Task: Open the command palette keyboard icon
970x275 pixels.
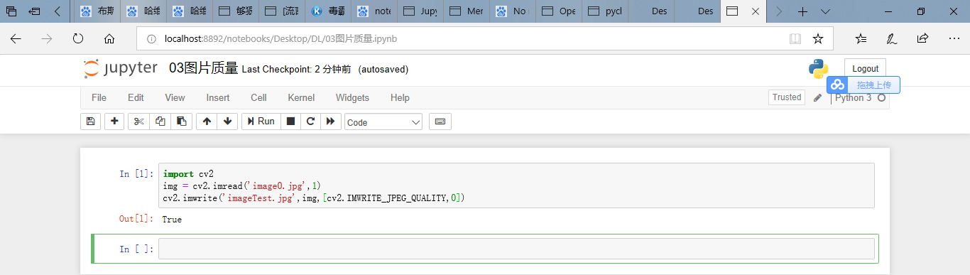Action: (x=440, y=122)
